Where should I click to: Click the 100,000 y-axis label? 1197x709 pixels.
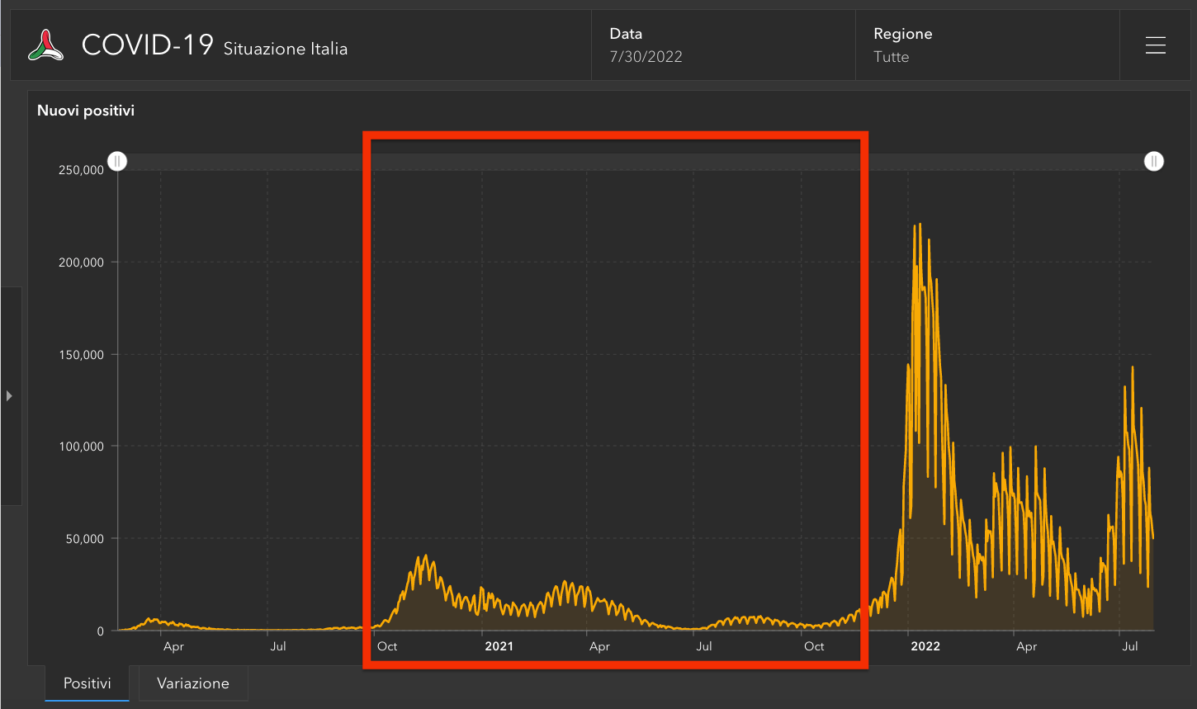point(81,447)
